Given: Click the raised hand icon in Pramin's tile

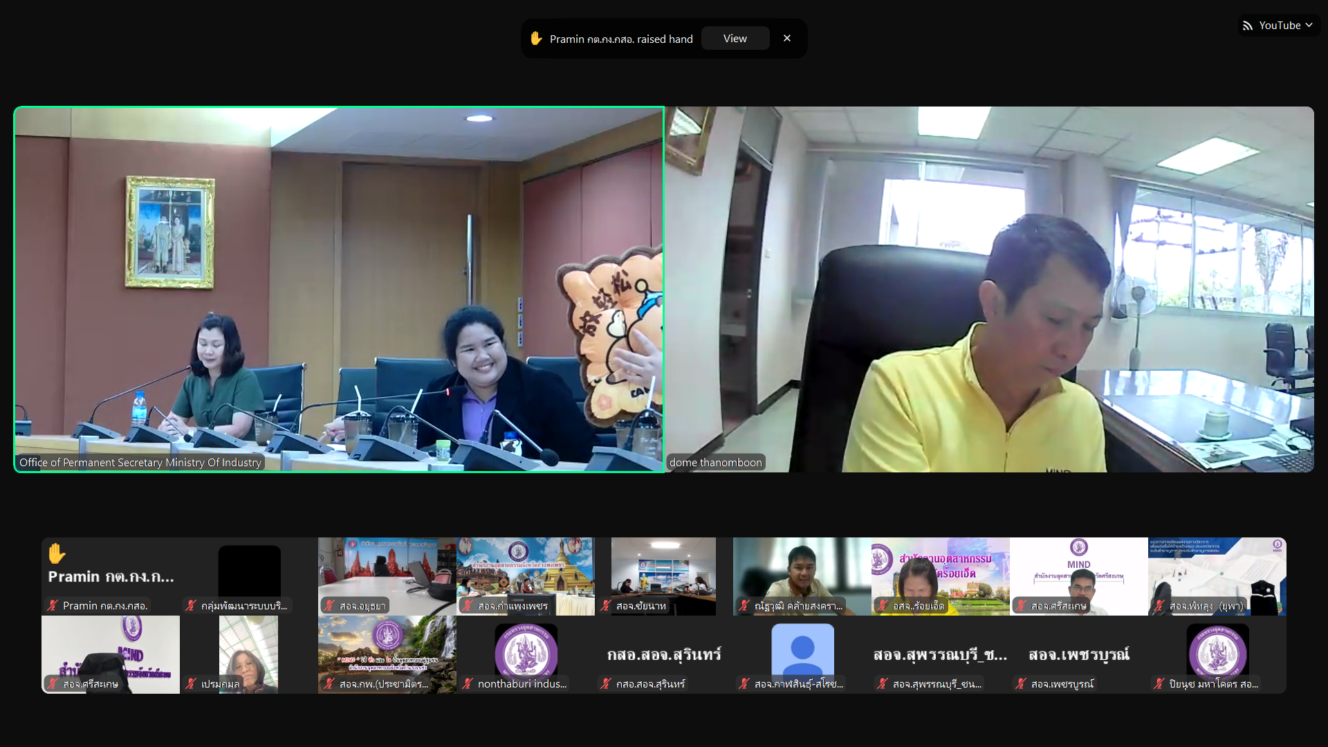Looking at the screenshot, I should (57, 553).
